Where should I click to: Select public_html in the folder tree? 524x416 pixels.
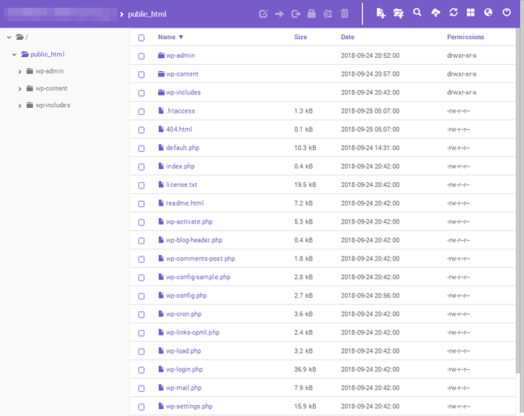click(48, 54)
